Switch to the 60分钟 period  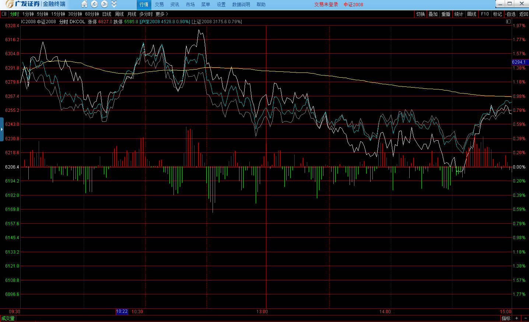[x=92, y=14]
